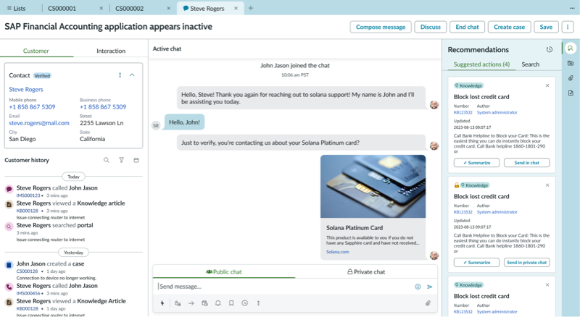
Task: Transfer the chat with the arrow icon
Action: point(191,303)
